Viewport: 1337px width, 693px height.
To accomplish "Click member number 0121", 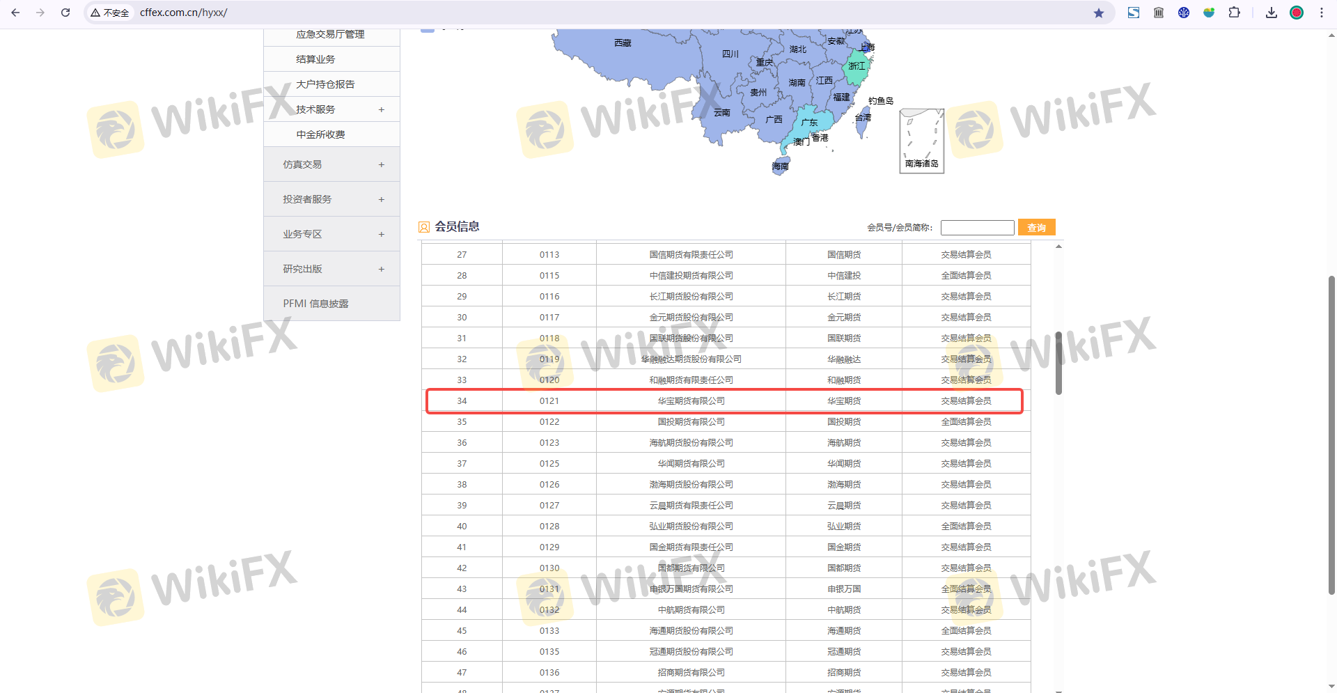I will click(x=549, y=401).
